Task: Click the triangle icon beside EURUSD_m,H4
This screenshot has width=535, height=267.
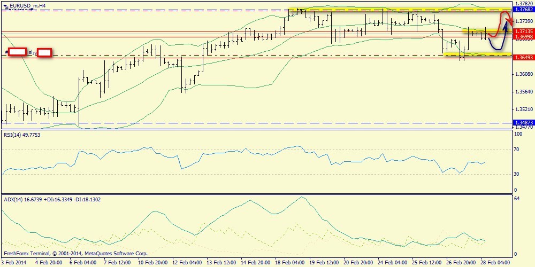Action: (5, 5)
